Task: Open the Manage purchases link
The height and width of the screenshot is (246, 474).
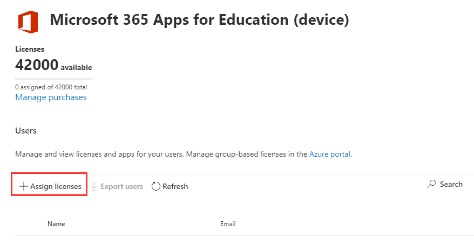Action: [x=51, y=97]
